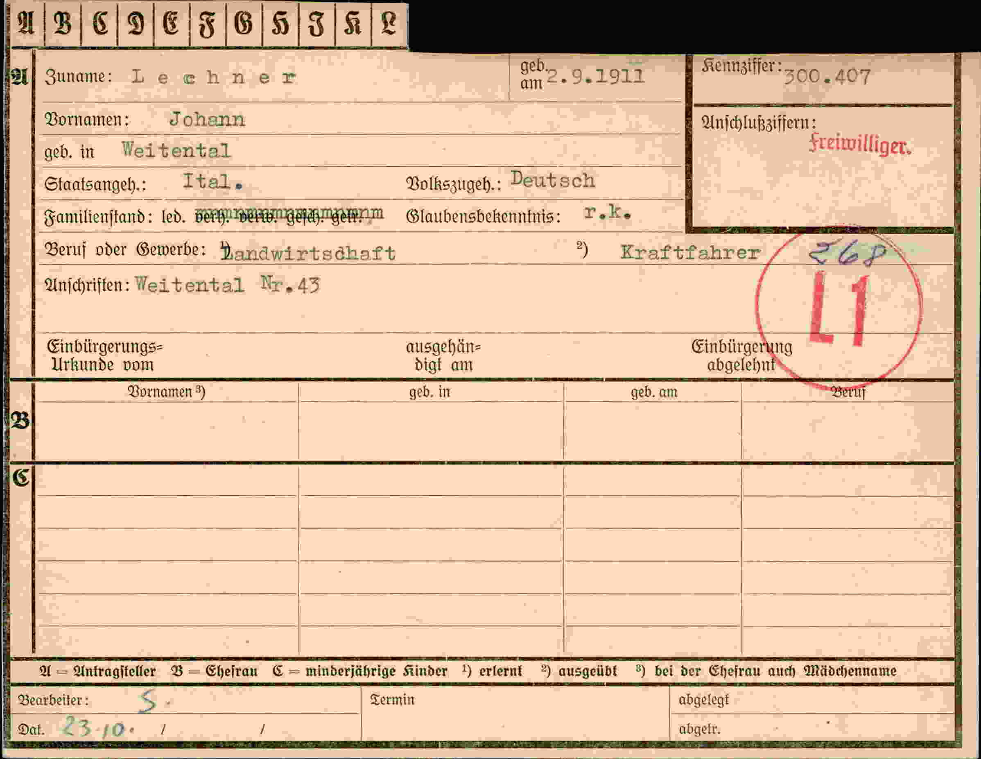981x759 pixels.
Task: Select the index tab letter L
Action: 389,23
